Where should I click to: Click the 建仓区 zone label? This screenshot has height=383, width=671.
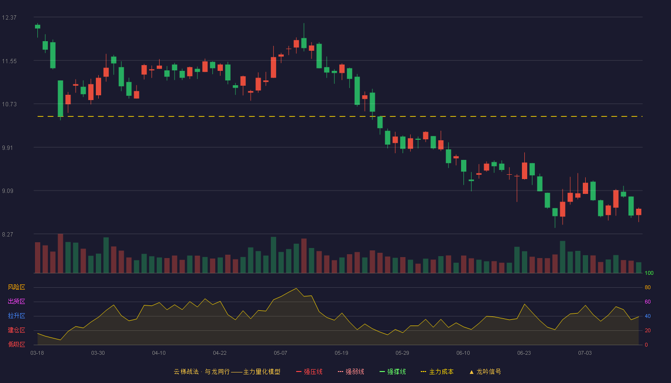tap(16, 330)
